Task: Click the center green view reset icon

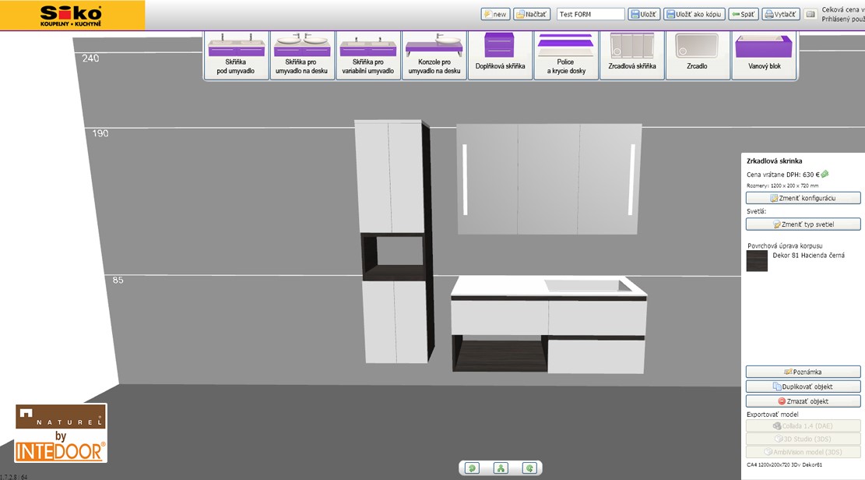Action: [501, 468]
